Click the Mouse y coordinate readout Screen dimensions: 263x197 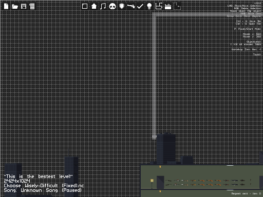pos(252,36)
